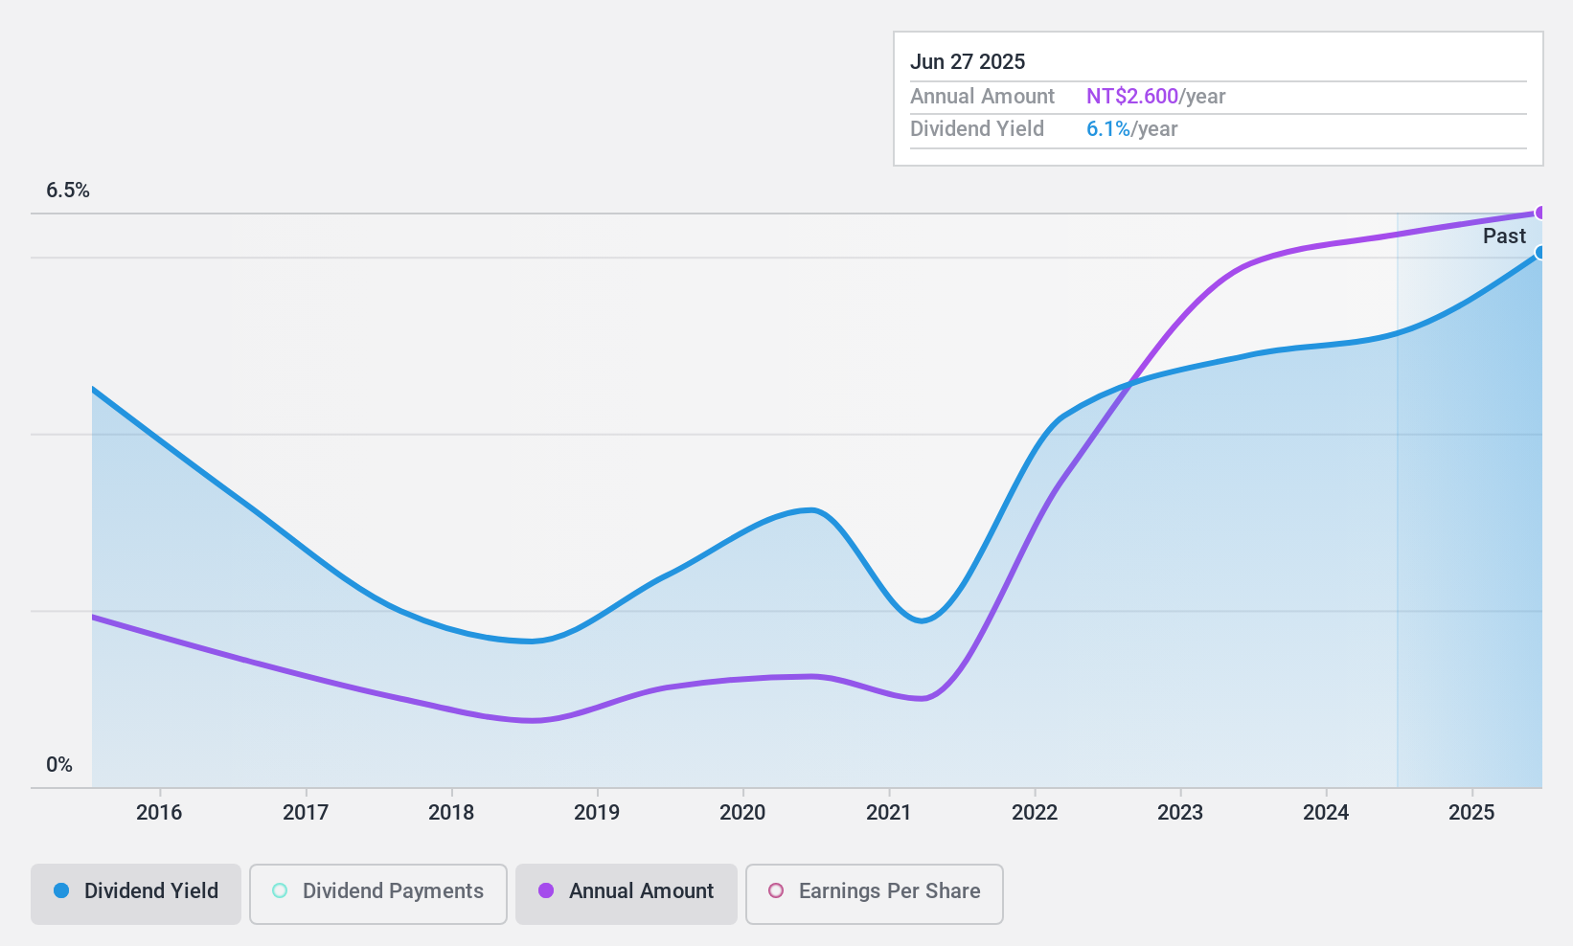Click the 6.1%/year yield value
This screenshot has width=1573, height=946.
click(x=1132, y=129)
